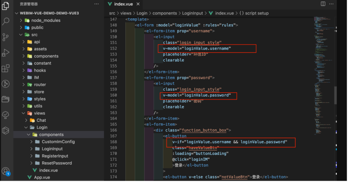Click LoginInput in the breadcrumb path
348x182 pixels.
click(x=192, y=13)
